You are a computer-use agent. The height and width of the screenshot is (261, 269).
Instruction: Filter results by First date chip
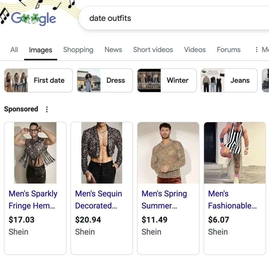pyautogui.click(x=38, y=80)
